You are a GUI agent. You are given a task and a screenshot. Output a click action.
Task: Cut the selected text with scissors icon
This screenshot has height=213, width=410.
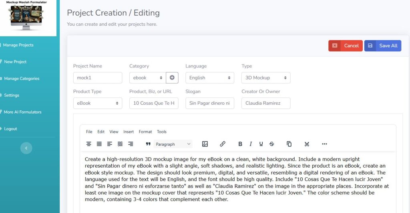(307, 144)
